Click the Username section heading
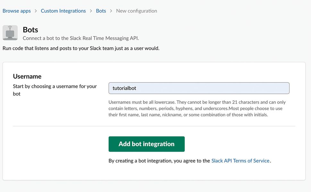The width and height of the screenshot is (311, 192). pos(27,76)
